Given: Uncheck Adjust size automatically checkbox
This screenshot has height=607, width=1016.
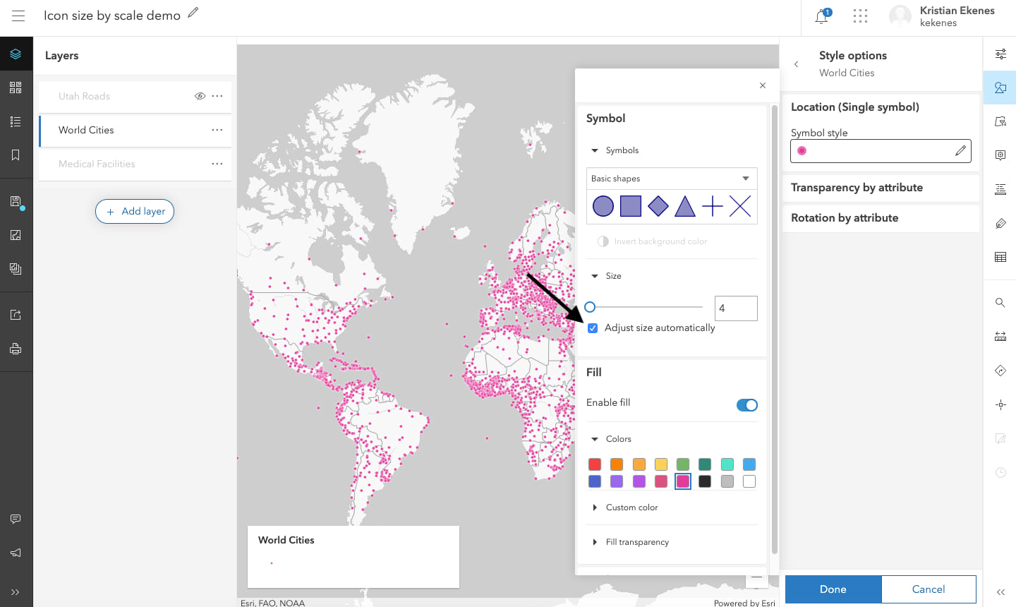Looking at the screenshot, I should [x=593, y=328].
